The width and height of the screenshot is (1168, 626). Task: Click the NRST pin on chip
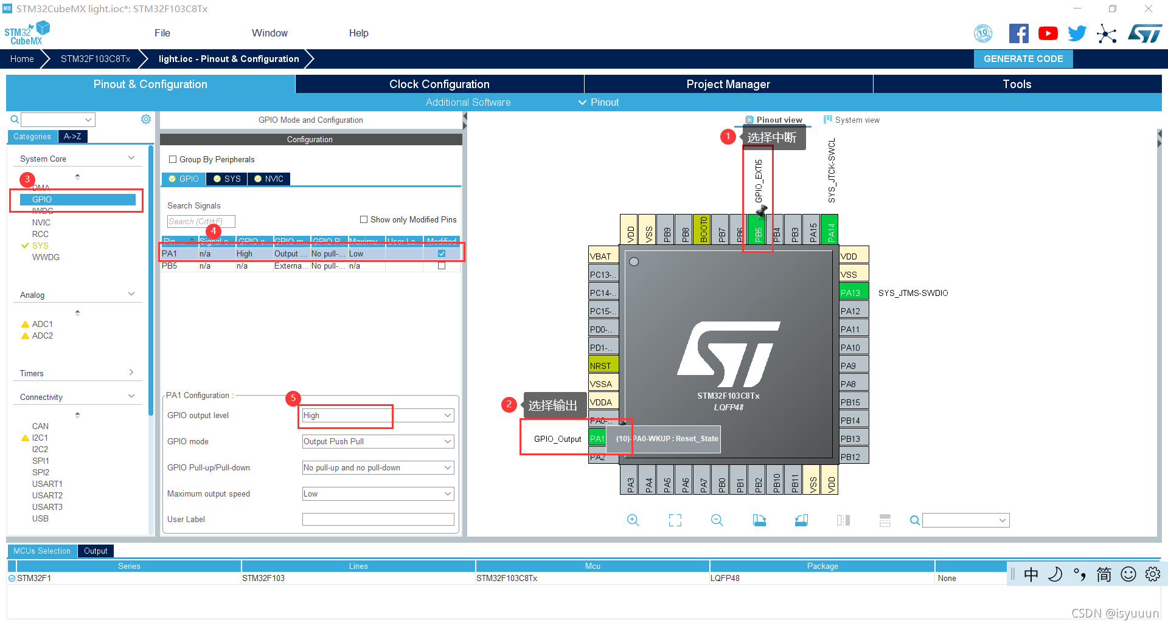click(603, 365)
